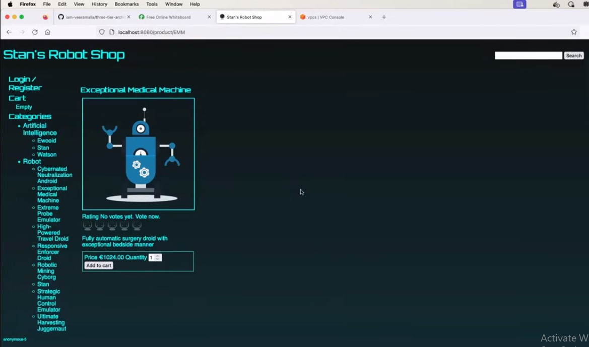Reload the Robot Shop page
This screenshot has width=589, height=347.
(35, 32)
